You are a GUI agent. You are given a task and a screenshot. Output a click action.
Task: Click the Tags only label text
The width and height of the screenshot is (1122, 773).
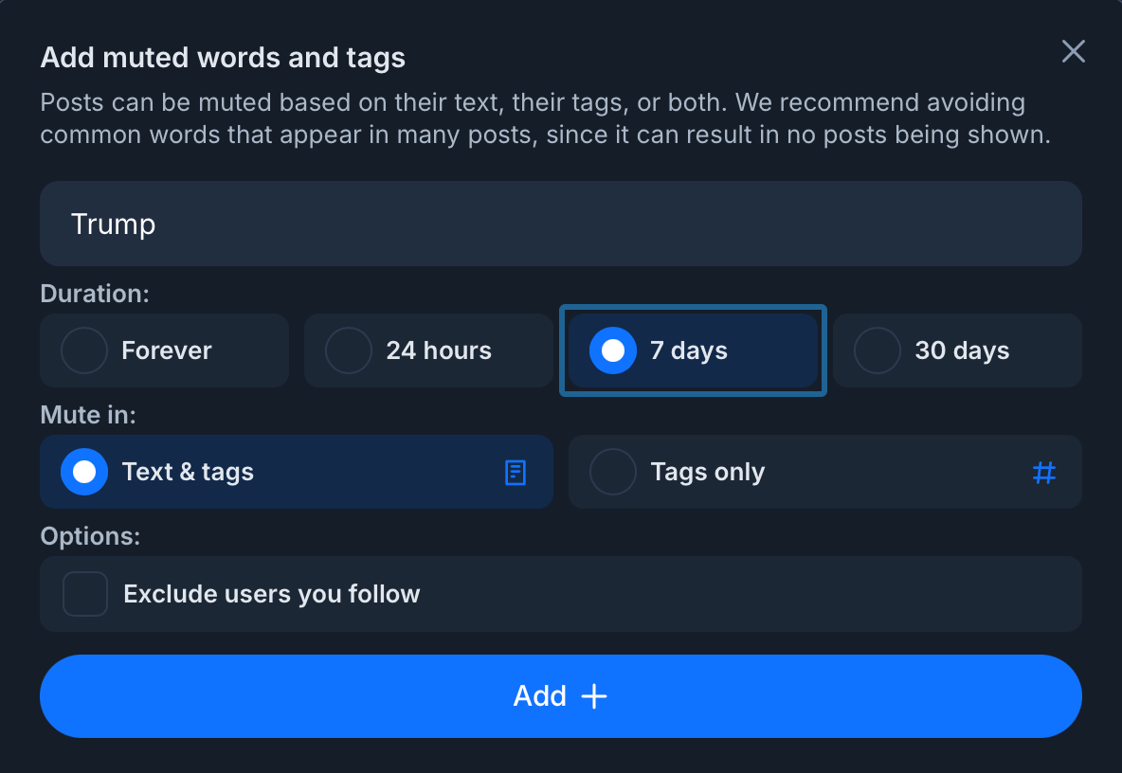click(708, 472)
